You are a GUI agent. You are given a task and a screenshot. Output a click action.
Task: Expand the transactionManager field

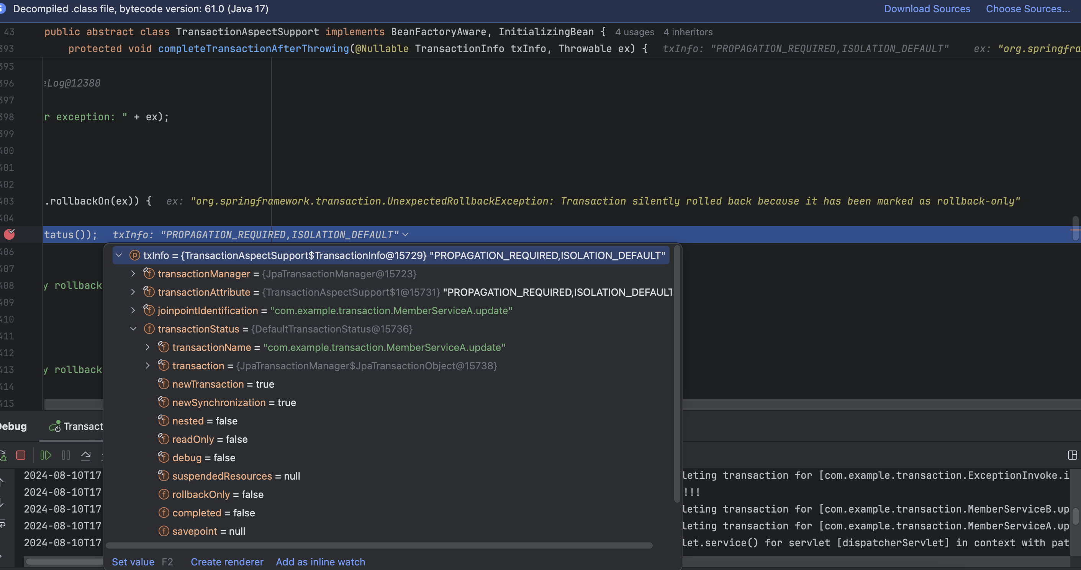click(133, 274)
